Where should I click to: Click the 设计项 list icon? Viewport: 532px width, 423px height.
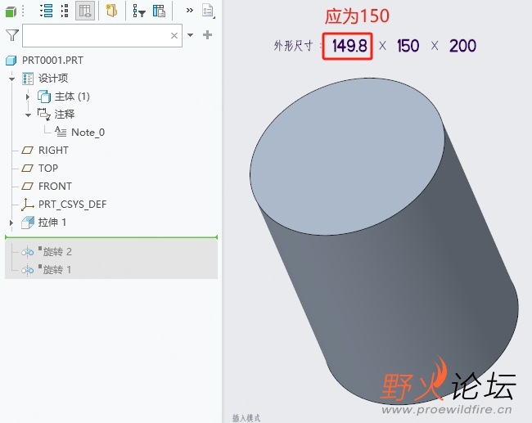tap(28, 79)
